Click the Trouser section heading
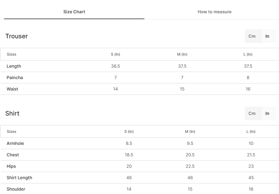The height and width of the screenshot is (194, 279). [x=17, y=36]
